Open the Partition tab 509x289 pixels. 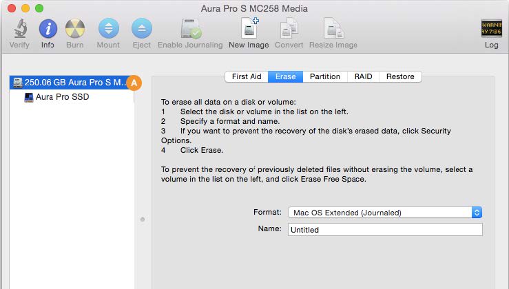coord(325,76)
